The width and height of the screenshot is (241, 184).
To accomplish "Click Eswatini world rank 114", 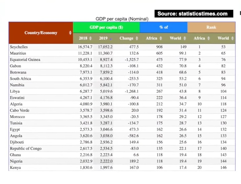I will [x=223, y=98].
